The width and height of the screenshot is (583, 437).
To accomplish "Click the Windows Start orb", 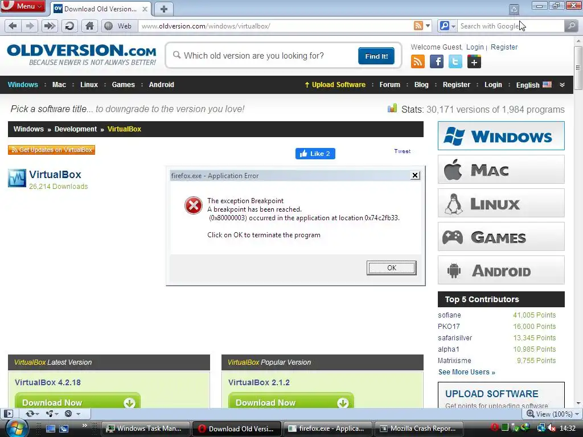I will [15, 428].
